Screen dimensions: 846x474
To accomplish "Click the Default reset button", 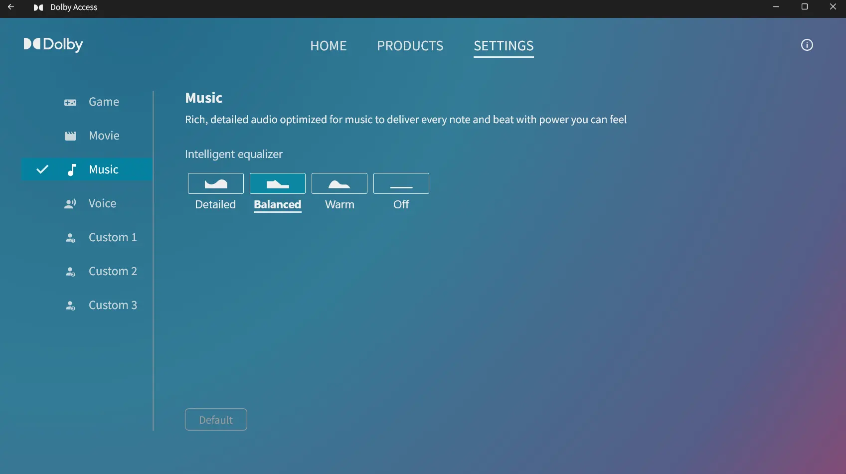I will click(x=216, y=420).
